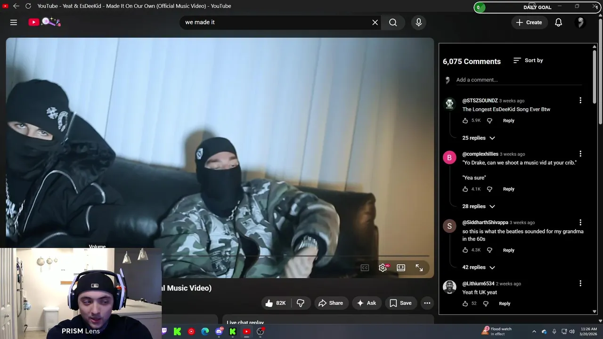Show hidden system tray icons chevron
The image size is (603, 339).
(534, 331)
